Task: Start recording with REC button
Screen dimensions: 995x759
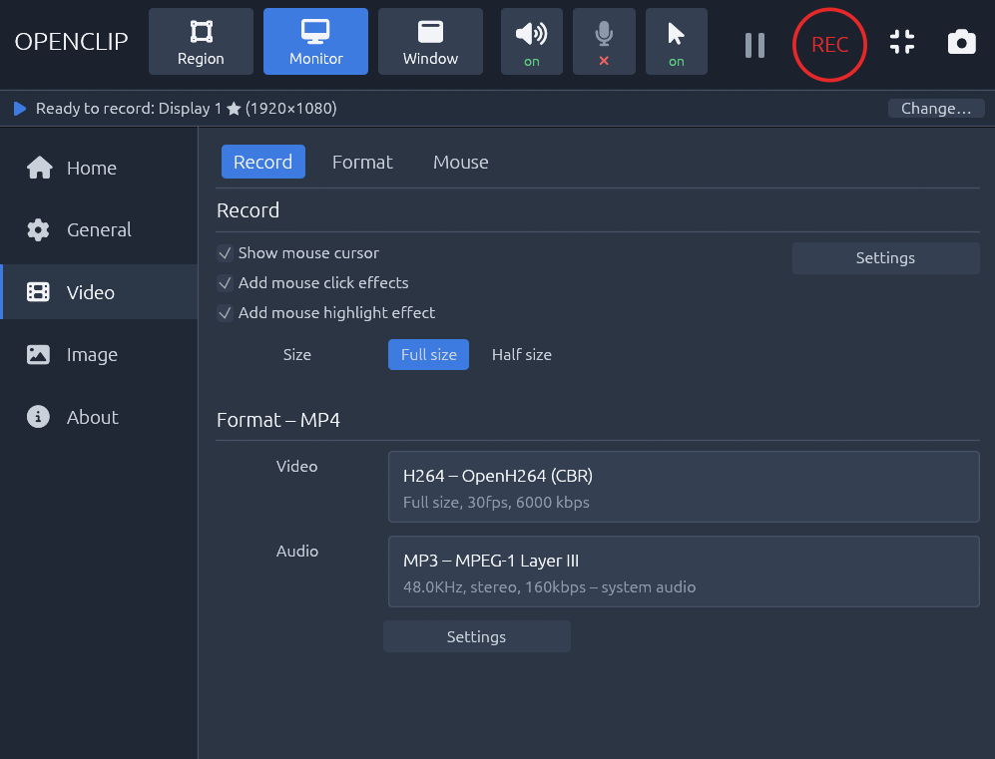Action: tap(829, 45)
